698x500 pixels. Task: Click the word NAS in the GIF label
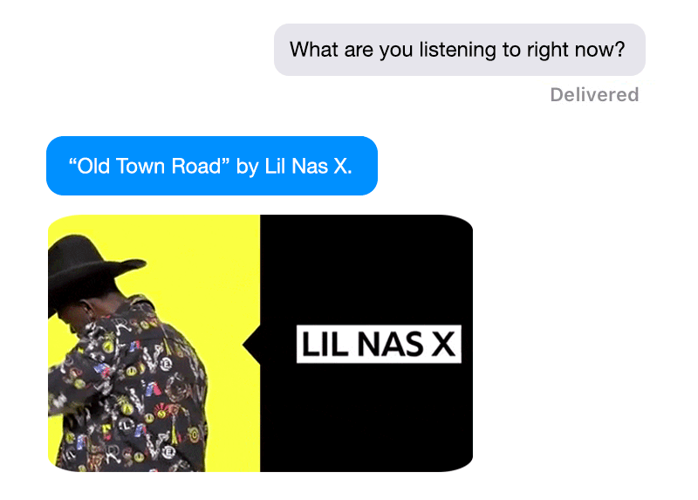tap(390, 344)
